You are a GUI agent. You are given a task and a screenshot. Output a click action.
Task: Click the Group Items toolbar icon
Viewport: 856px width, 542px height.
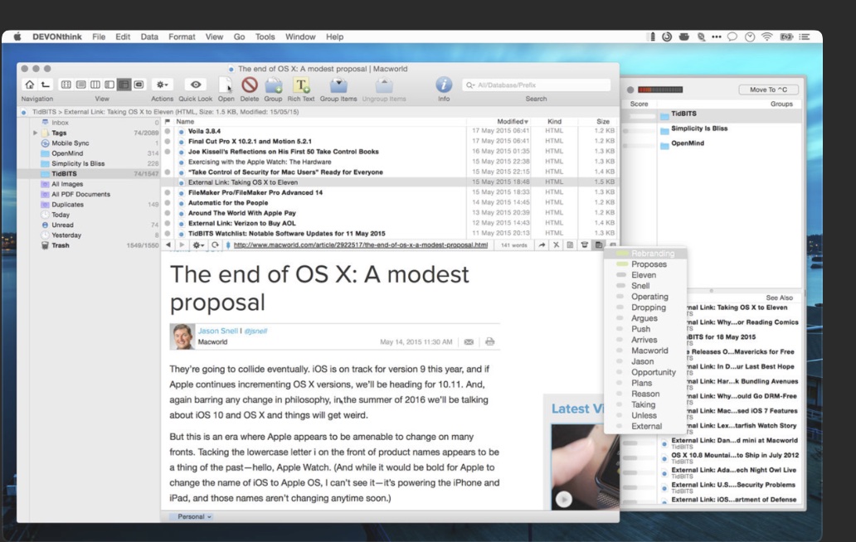point(338,85)
